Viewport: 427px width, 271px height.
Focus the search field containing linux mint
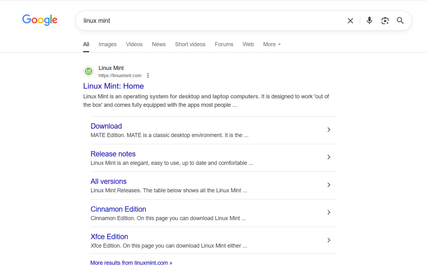click(x=208, y=21)
